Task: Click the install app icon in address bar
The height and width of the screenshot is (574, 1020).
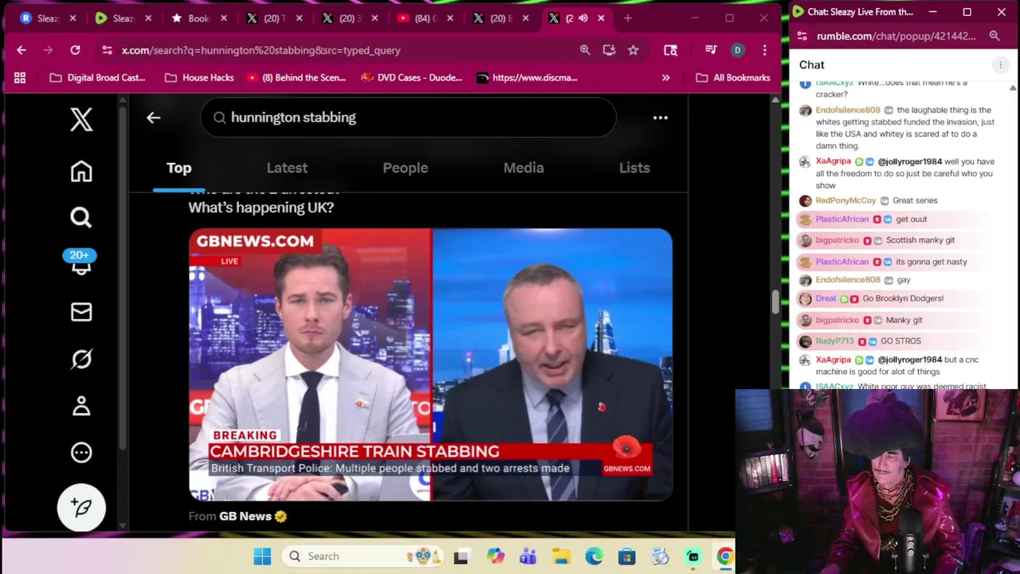Action: click(x=609, y=50)
